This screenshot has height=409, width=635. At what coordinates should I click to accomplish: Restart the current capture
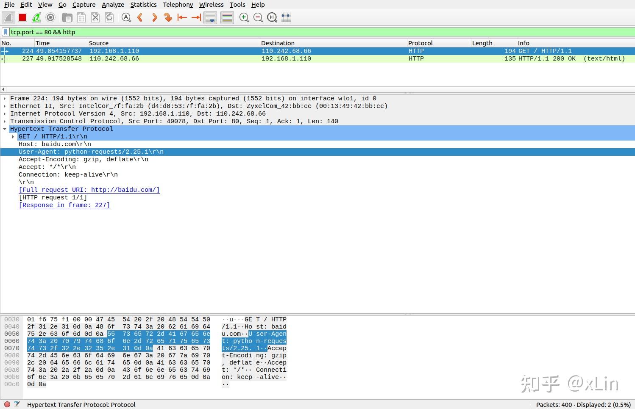[36, 17]
